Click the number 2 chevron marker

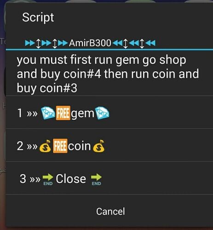coord(27,146)
